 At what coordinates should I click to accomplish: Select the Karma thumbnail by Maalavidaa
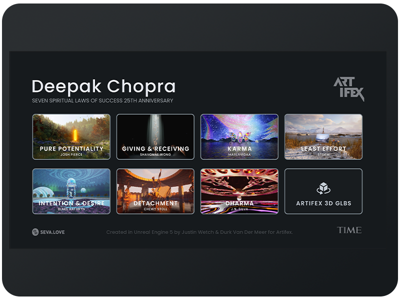239,136
